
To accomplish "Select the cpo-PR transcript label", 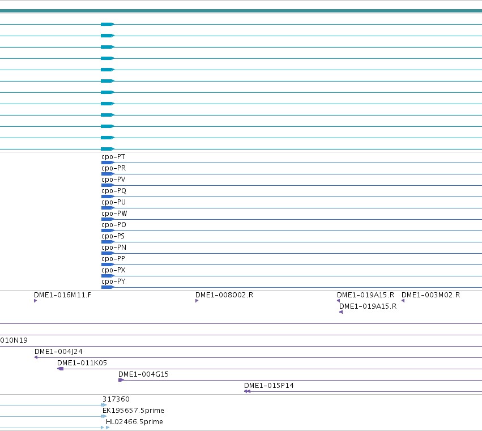I will coord(113,168).
